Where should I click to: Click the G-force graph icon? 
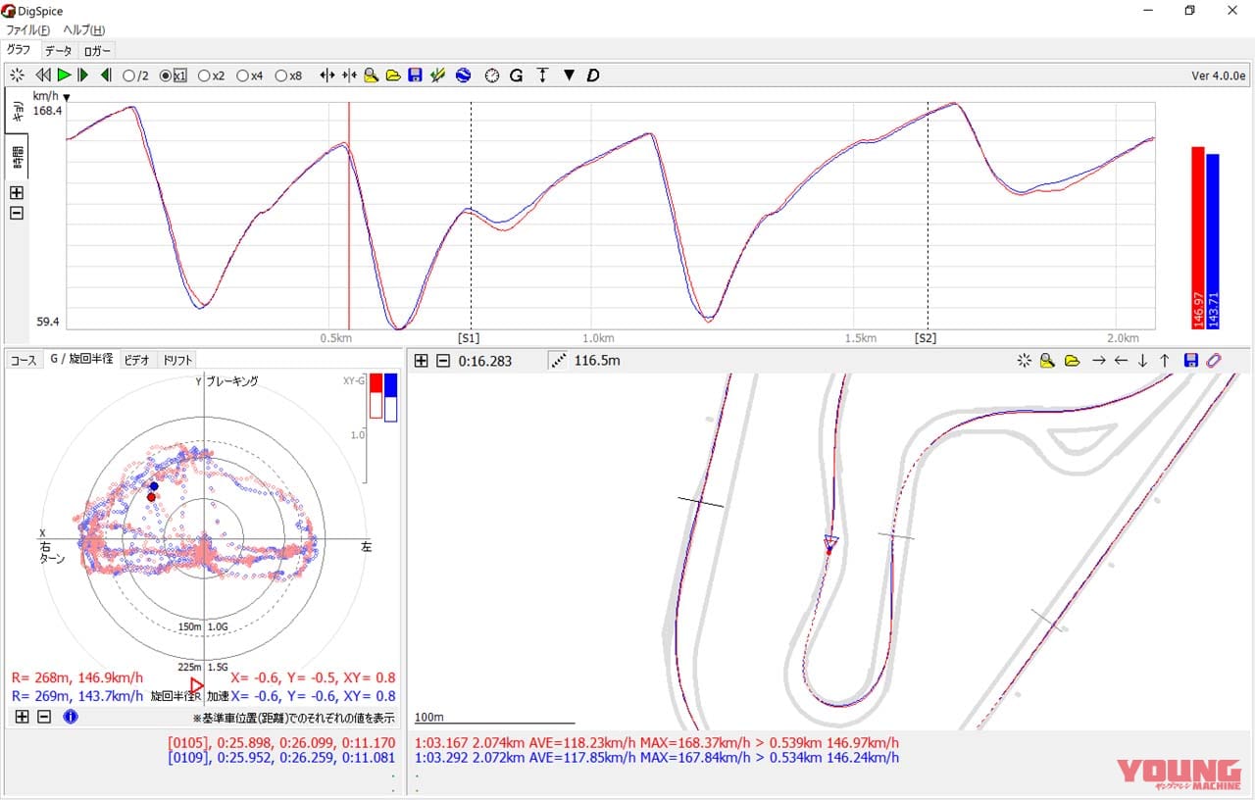click(516, 75)
